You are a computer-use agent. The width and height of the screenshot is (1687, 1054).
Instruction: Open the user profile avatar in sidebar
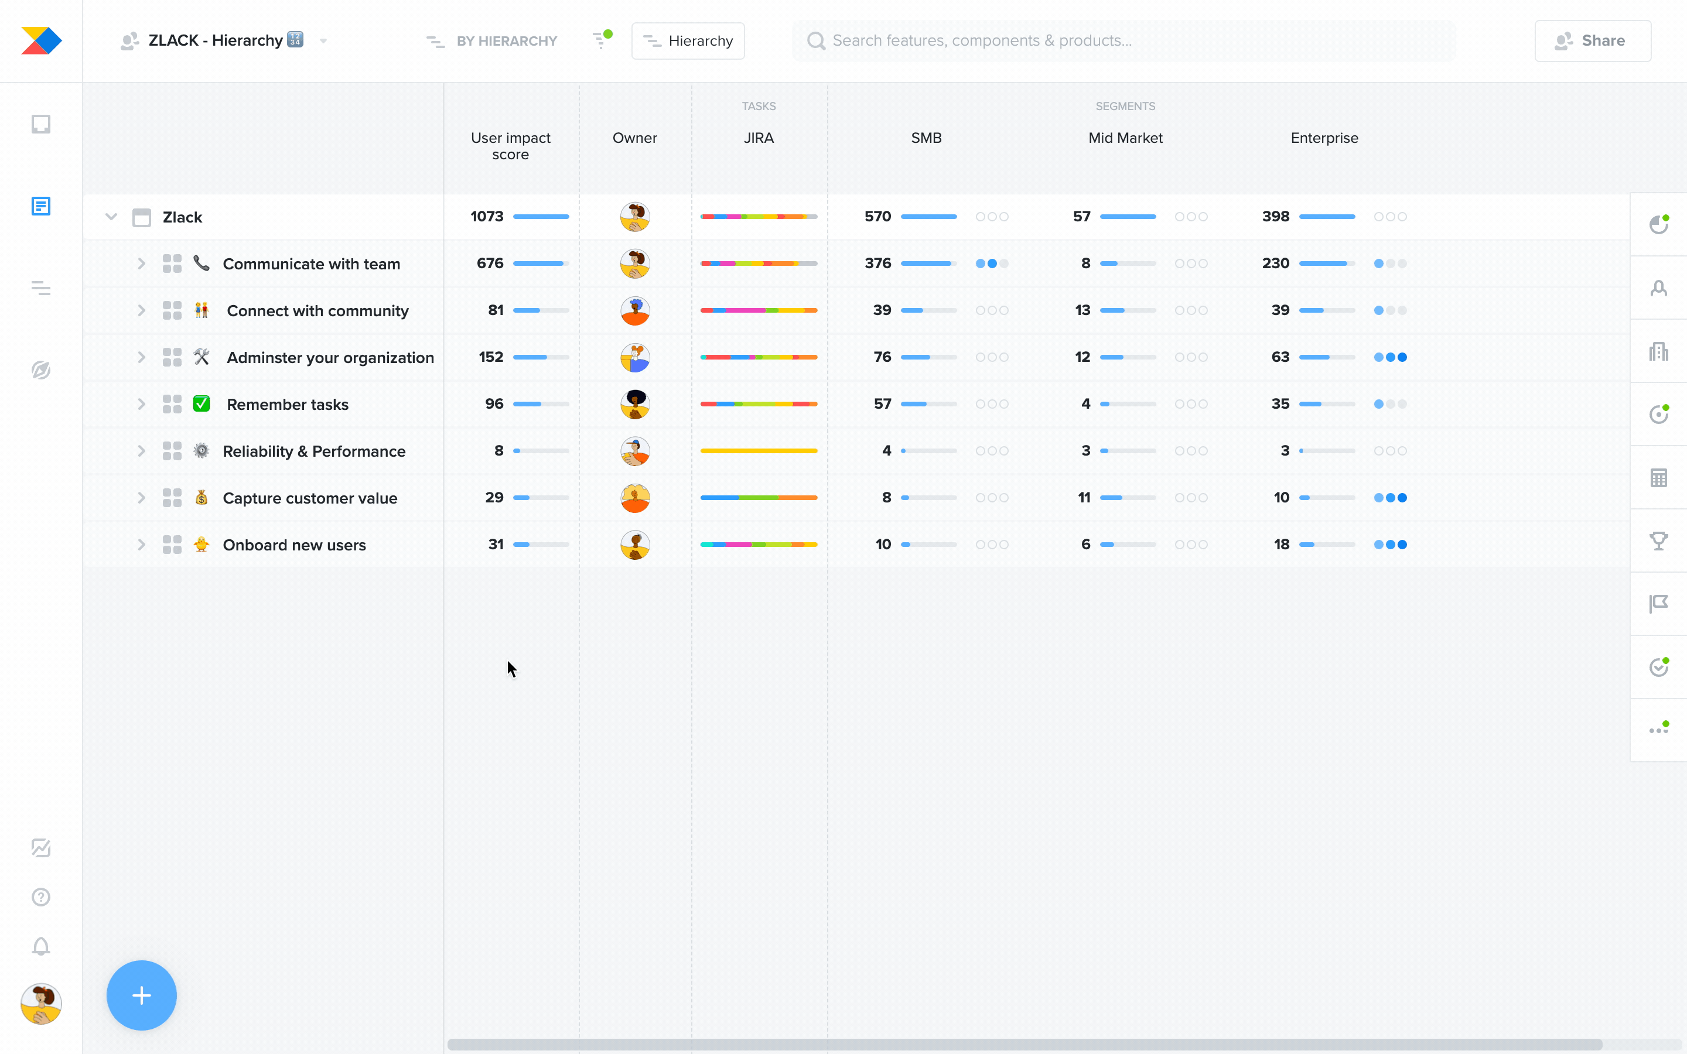[41, 1004]
